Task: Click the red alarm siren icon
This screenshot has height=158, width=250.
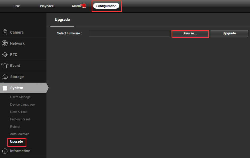Action: (83, 6)
